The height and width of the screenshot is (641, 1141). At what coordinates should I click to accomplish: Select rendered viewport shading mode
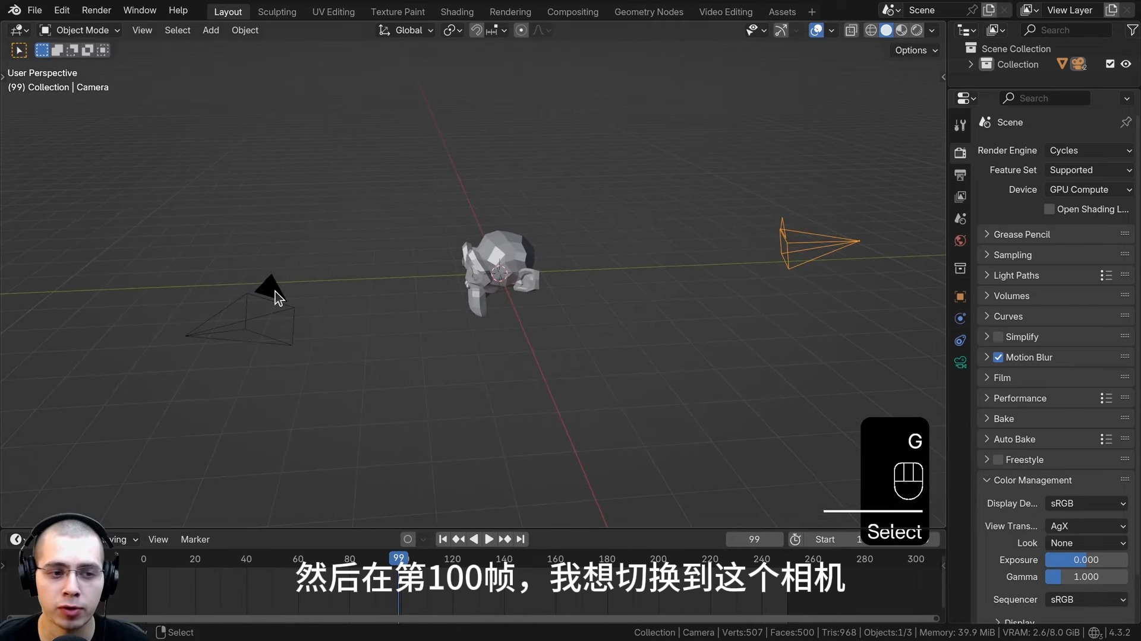(917, 30)
